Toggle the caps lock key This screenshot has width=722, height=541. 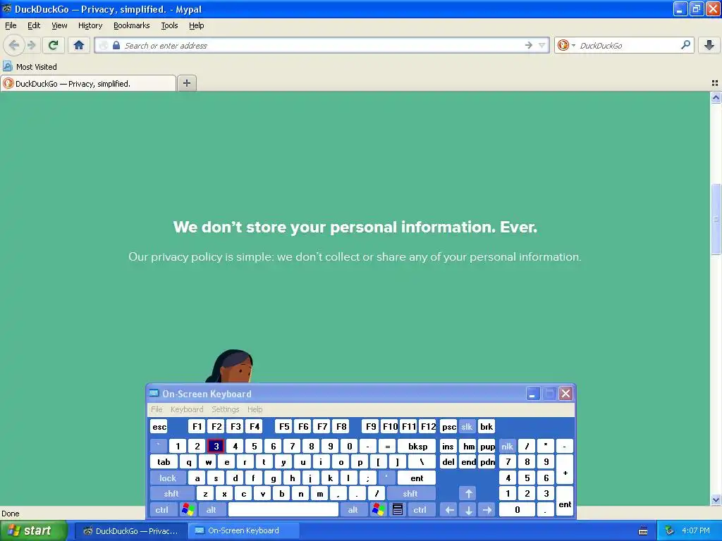tap(168, 478)
